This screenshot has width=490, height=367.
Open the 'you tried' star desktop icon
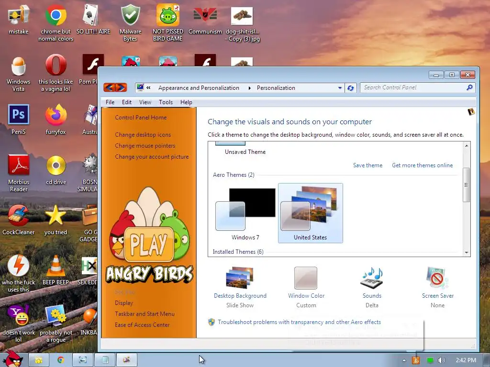pyautogui.click(x=56, y=215)
